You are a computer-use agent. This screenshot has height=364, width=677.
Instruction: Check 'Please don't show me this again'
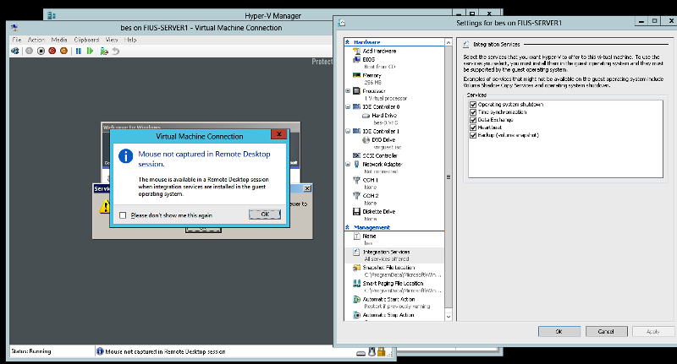(x=123, y=215)
